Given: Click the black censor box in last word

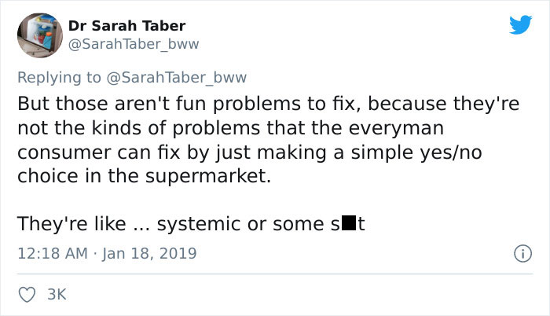Looking at the screenshot, I should (349, 223).
